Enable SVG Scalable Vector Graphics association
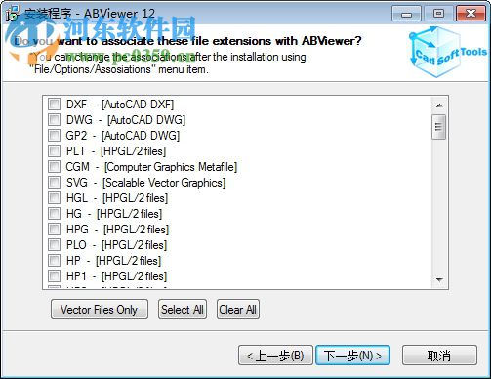This screenshot has width=491, height=379. click(x=54, y=183)
